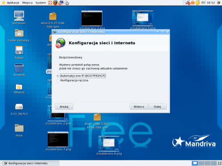
Task: Switch to the fourth workspace
Action: (x=214, y=163)
